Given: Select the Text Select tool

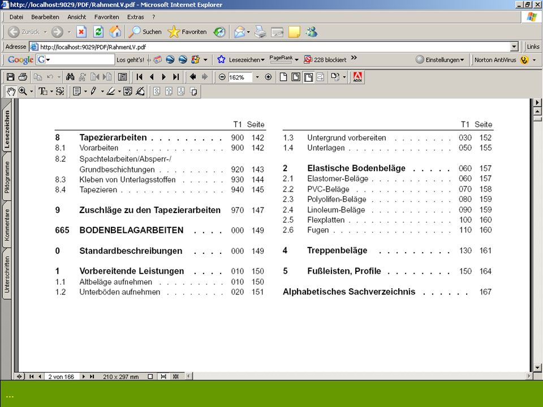Looking at the screenshot, I should (43, 92).
